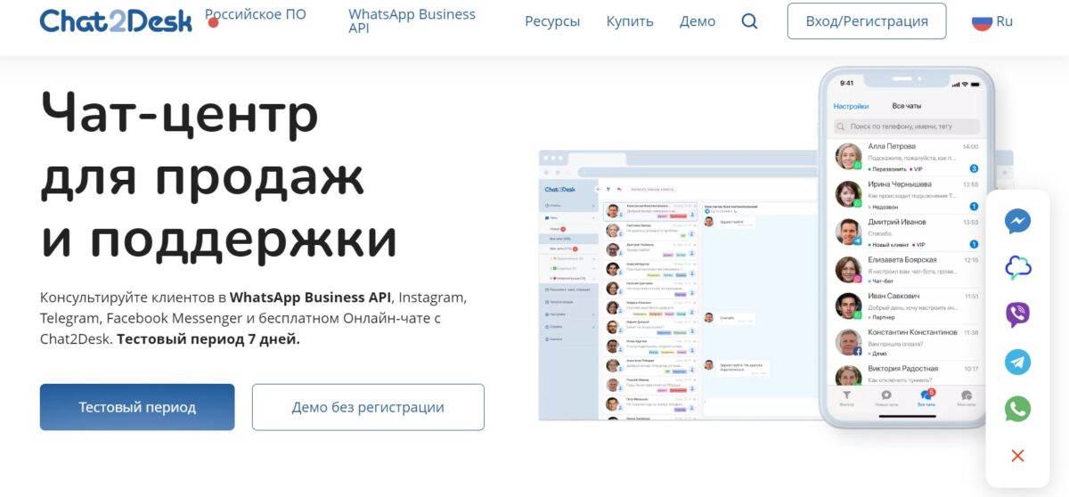Viewport: 1069px width, 497px height.
Task: Click unread badge on Ирина Чернышева's chat
Action: coord(974,207)
